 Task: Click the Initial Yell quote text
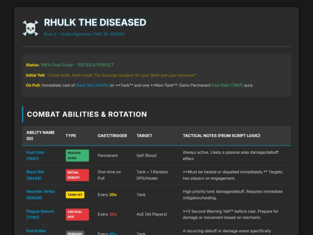pyautogui.click(x=122, y=75)
